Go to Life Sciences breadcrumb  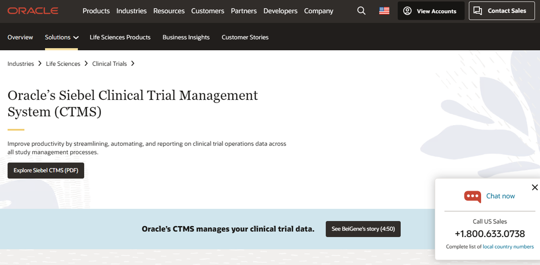[x=63, y=64]
